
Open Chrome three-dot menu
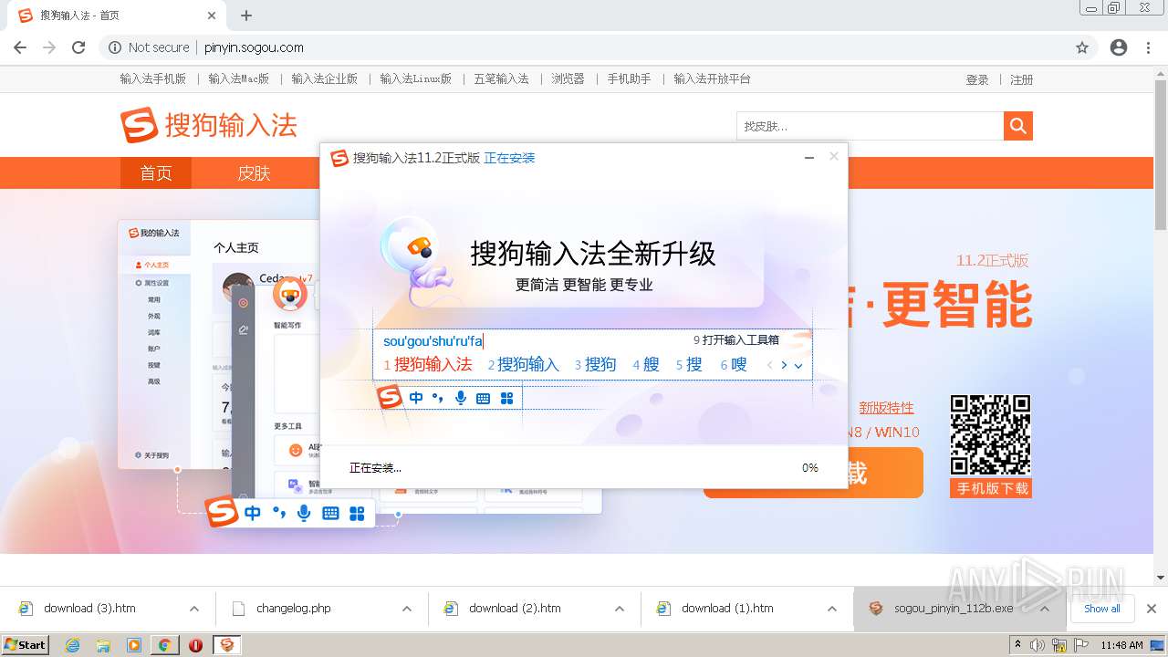(x=1149, y=47)
